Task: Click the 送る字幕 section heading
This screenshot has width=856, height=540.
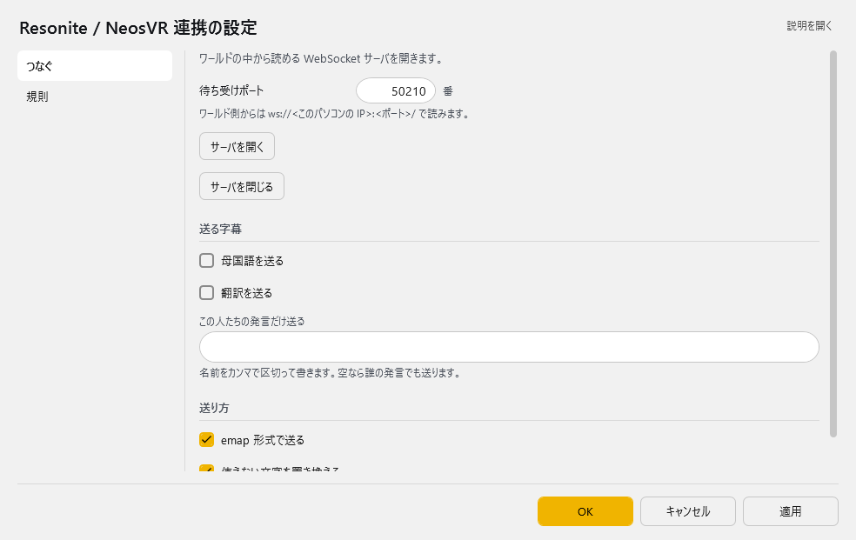Action: point(221,229)
